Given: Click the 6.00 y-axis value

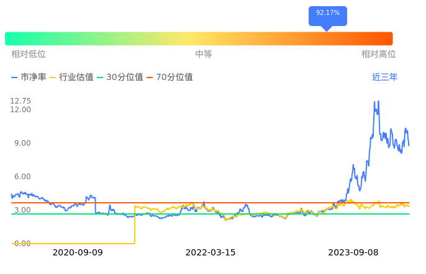Looking at the screenshot, I should point(22,177).
